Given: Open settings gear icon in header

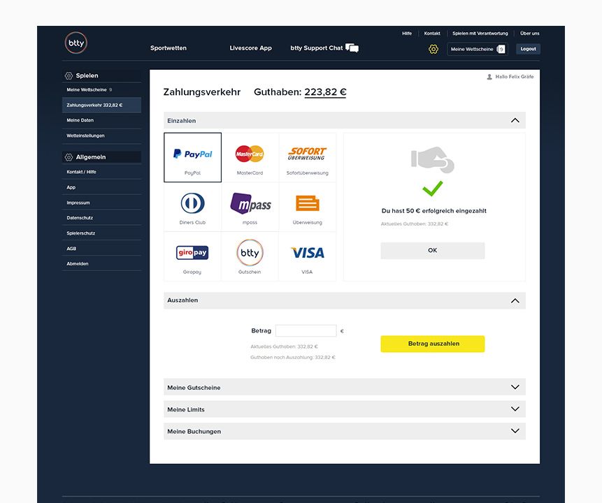Looking at the screenshot, I should pos(433,49).
